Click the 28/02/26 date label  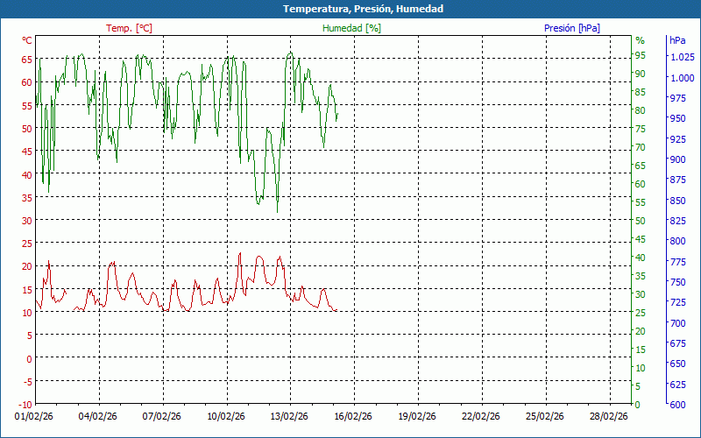608,417
